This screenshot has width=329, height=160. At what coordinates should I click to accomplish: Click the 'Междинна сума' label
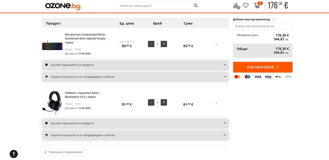click(x=247, y=35)
